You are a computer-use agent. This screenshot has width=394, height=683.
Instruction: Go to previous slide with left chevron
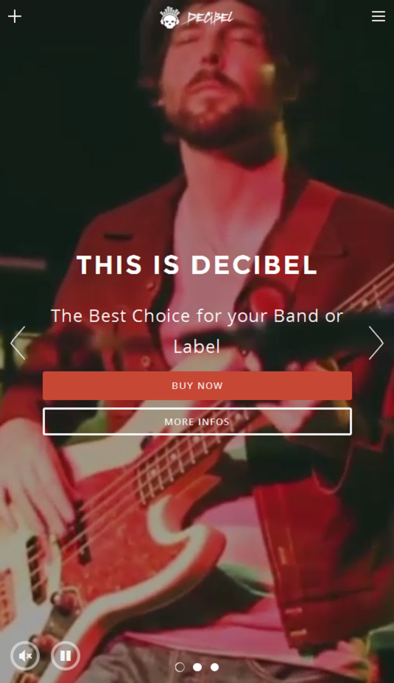coord(18,343)
